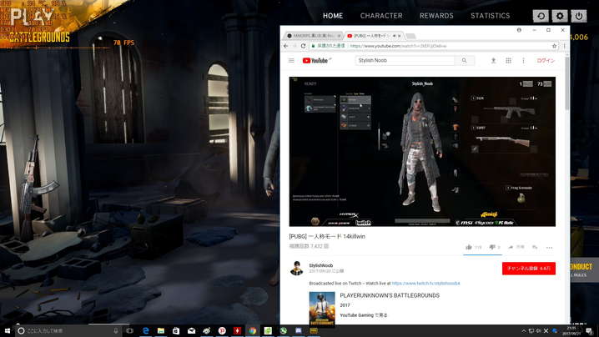Screen dimensions: 599x337
Task: Go back in Chrome browser
Action: point(286,46)
